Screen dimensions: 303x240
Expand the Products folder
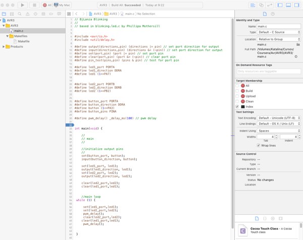(x=4, y=46)
